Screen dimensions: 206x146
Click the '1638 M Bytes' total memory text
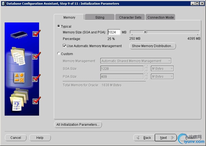(x=111, y=85)
